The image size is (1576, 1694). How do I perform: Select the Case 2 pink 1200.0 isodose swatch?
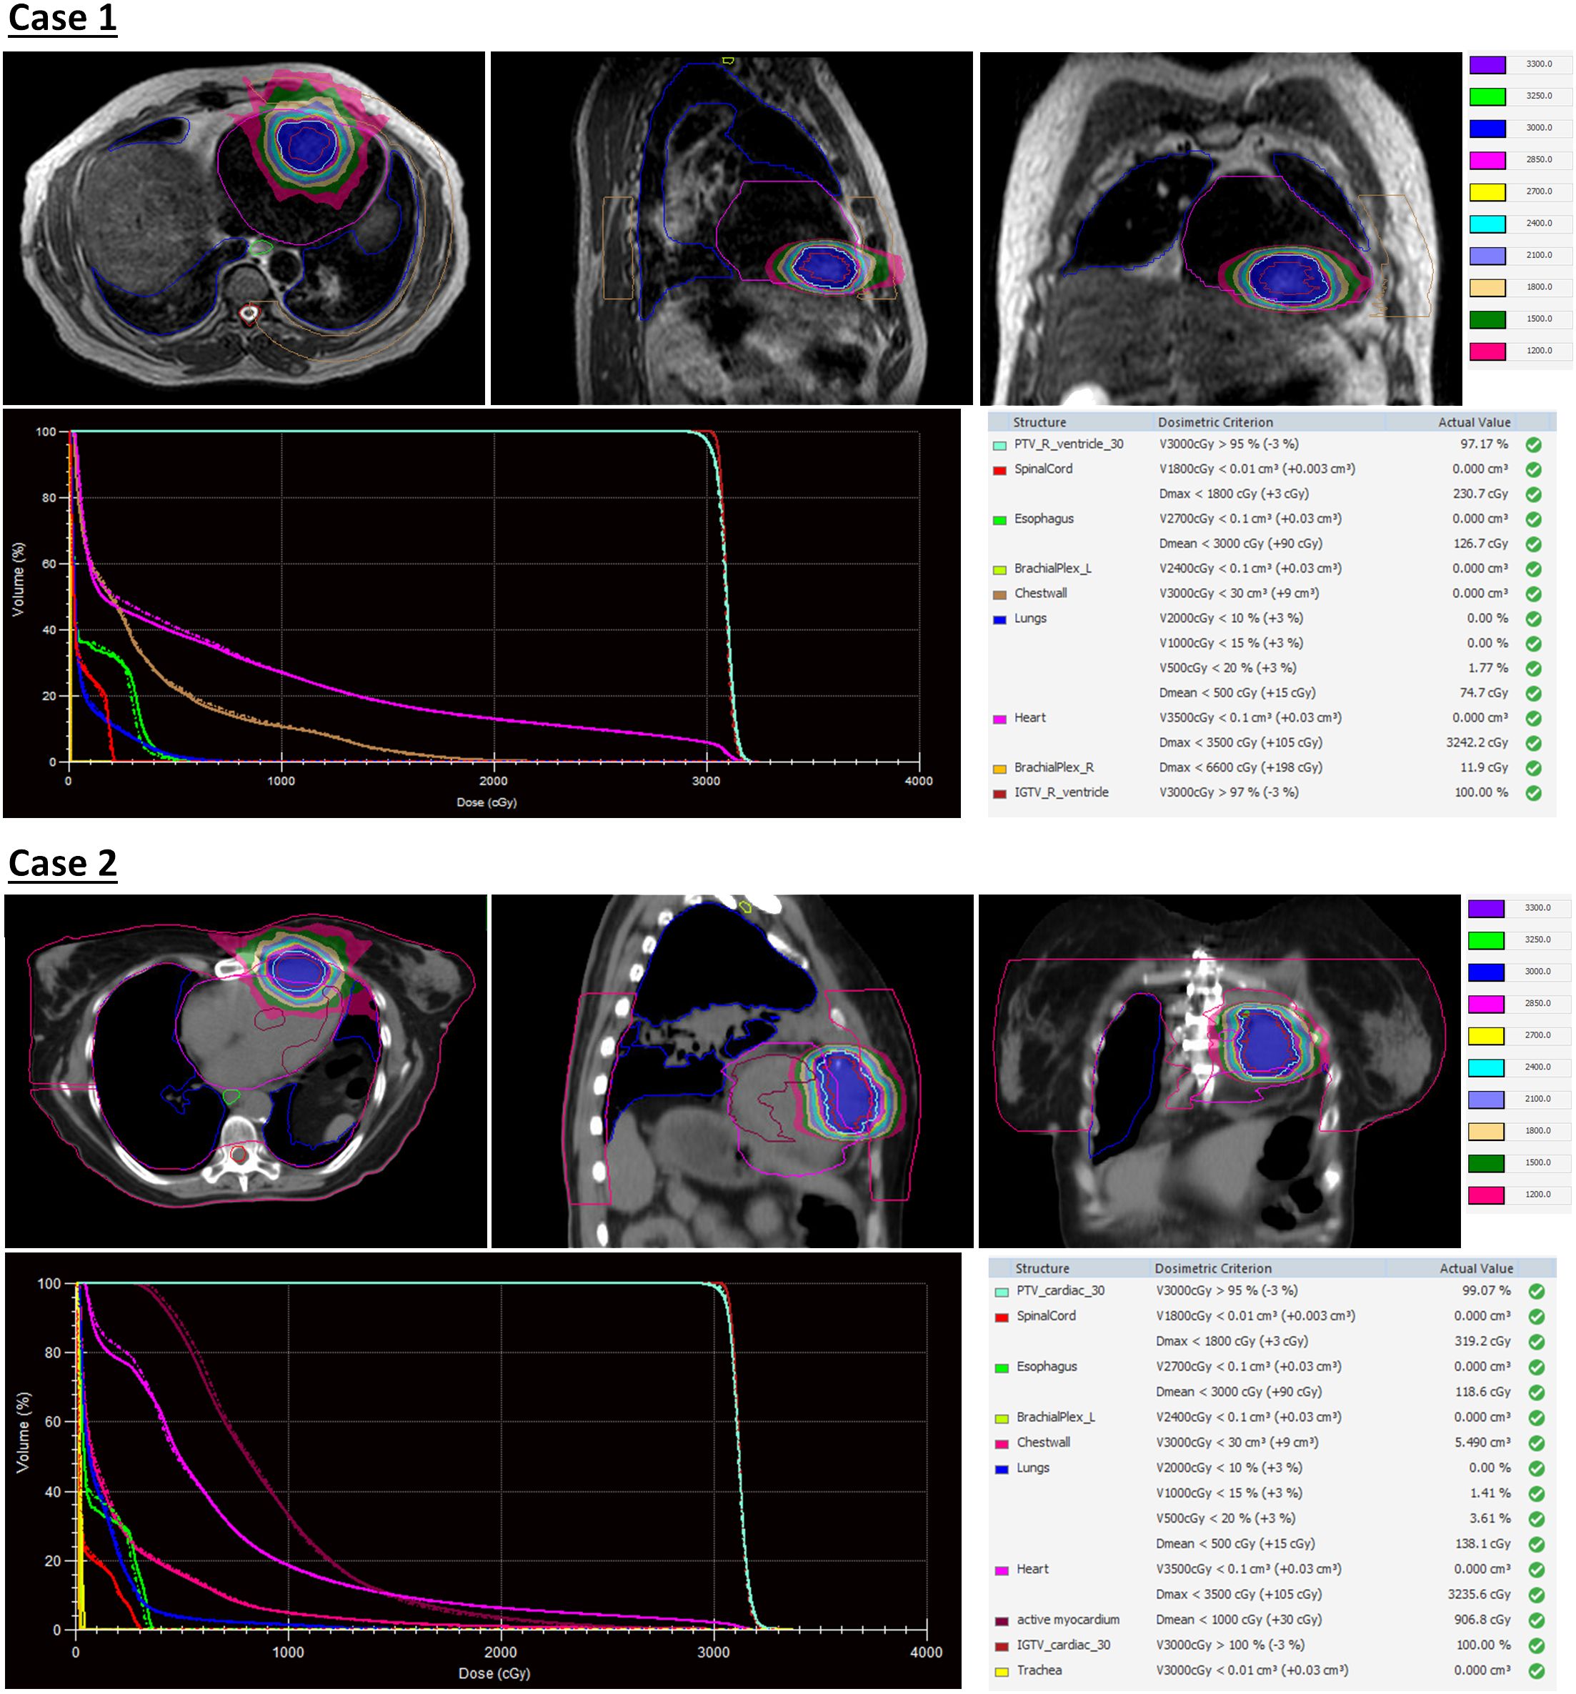(x=1486, y=1195)
